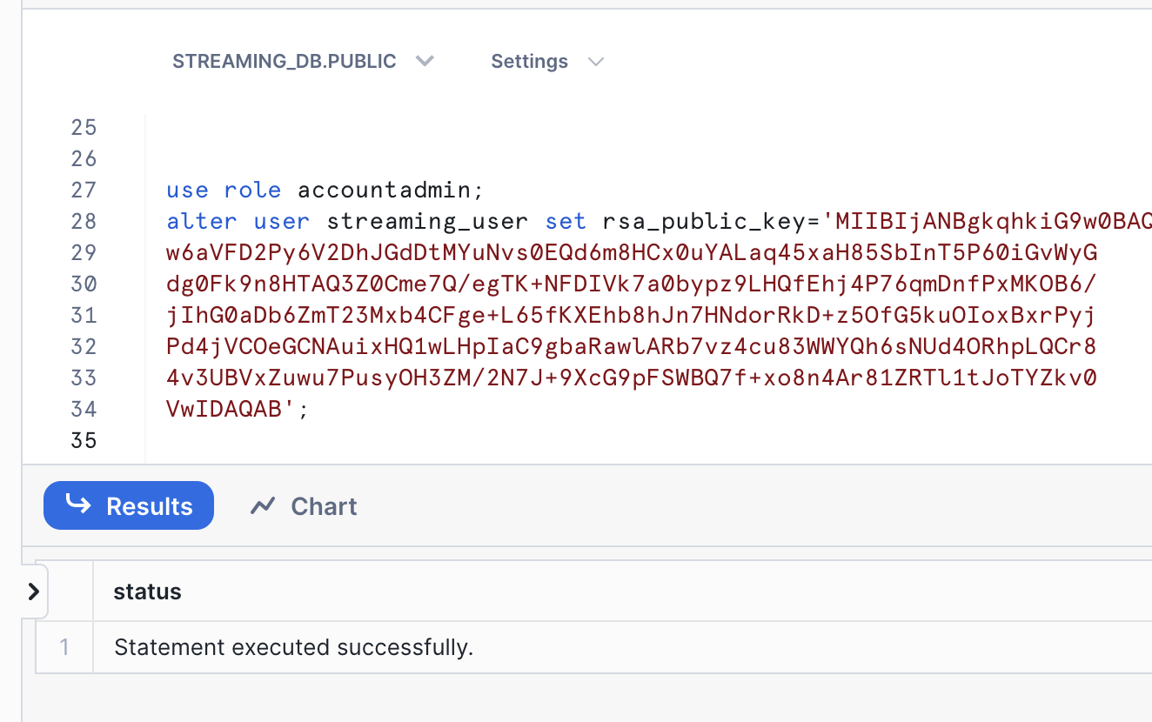The width and height of the screenshot is (1152, 722).
Task: Place cursor on empty line 35
Action: point(348,440)
